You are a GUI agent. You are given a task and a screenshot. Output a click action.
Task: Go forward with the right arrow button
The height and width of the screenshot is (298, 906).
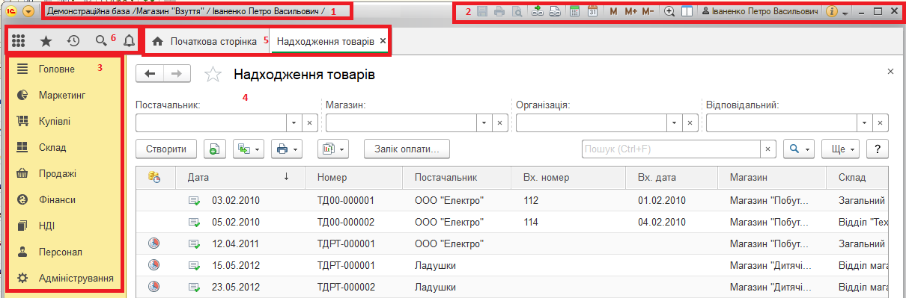(x=177, y=73)
